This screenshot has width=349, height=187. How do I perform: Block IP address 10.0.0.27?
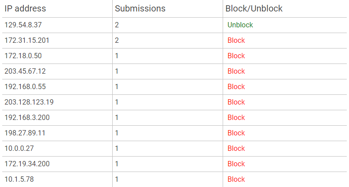point(236,148)
